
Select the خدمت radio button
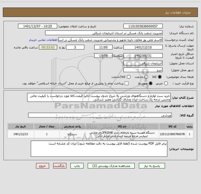coord(146,77)
